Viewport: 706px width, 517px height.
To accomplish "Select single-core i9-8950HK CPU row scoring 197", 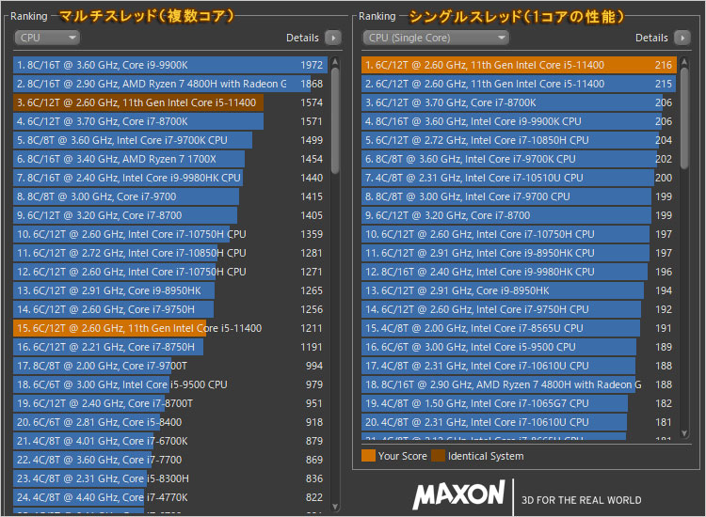I will (x=519, y=253).
